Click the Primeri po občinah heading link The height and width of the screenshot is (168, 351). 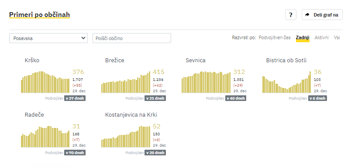coord(39,15)
